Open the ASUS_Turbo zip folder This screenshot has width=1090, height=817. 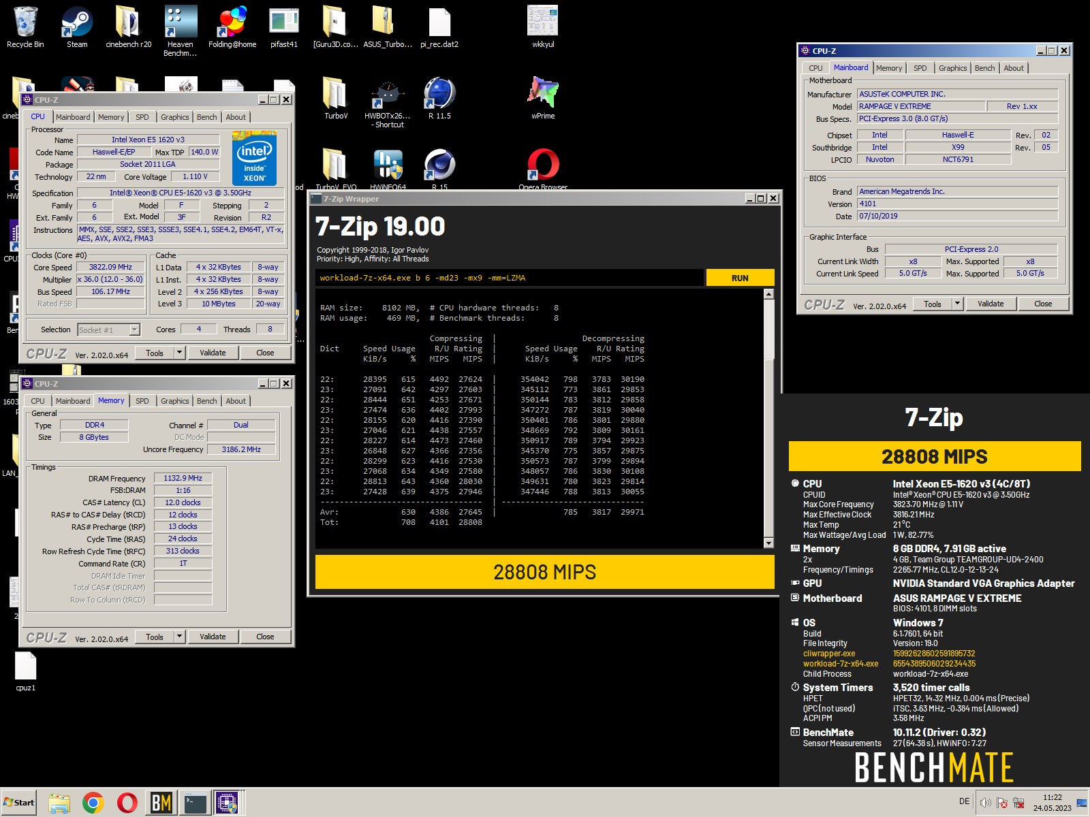(388, 27)
